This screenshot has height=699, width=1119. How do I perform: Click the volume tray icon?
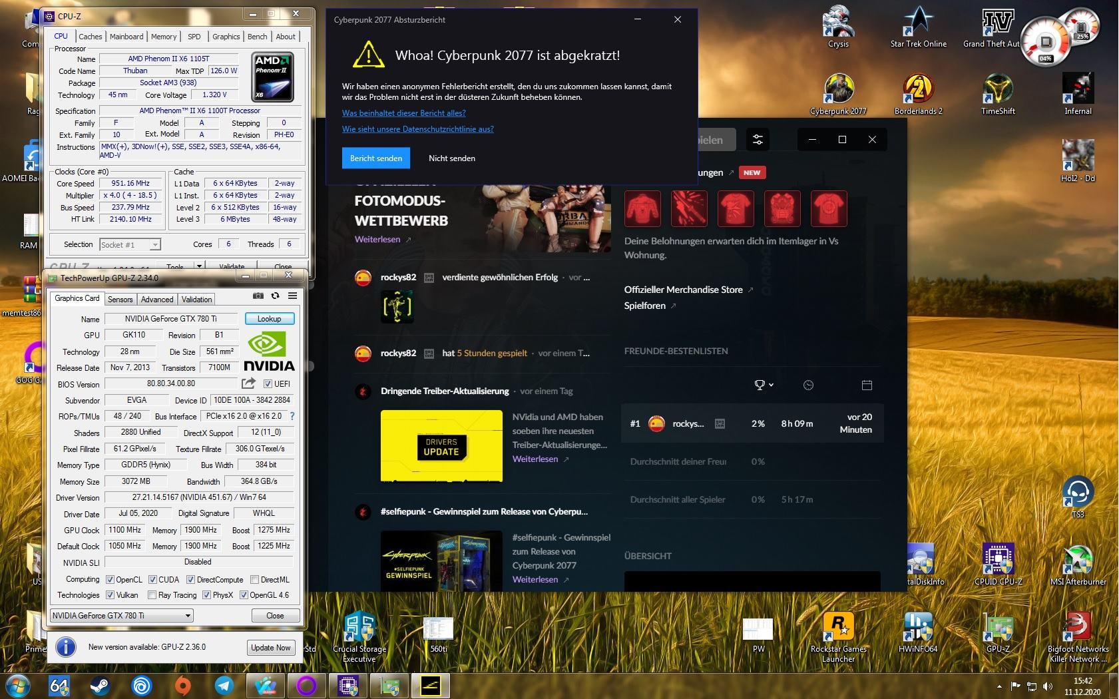click(x=1048, y=686)
